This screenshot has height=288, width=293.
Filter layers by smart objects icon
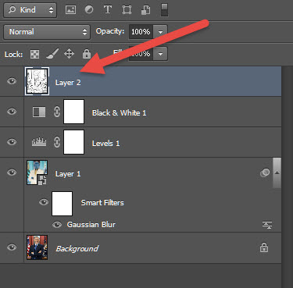(145, 10)
